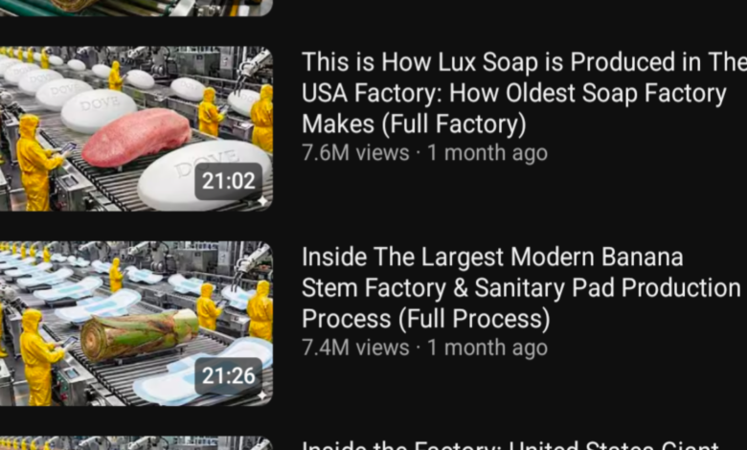This screenshot has width=747, height=450.
Task: Click 'Stem Factory & Sanitary Pad Production' line
Action: click(521, 287)
